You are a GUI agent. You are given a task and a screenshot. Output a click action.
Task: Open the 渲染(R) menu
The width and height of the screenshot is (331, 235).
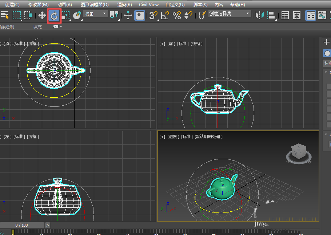point(124,4)
